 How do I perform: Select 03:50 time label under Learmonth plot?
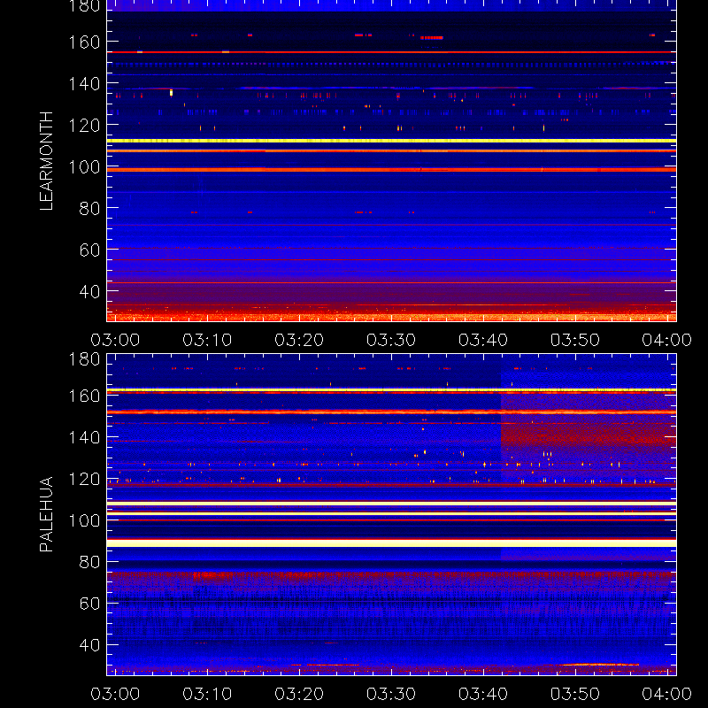coord(574,340)
